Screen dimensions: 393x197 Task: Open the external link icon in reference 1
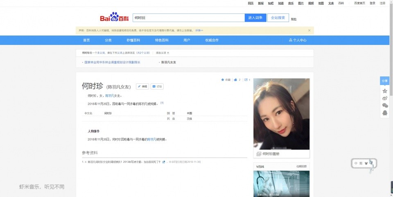tap(164, 162)
